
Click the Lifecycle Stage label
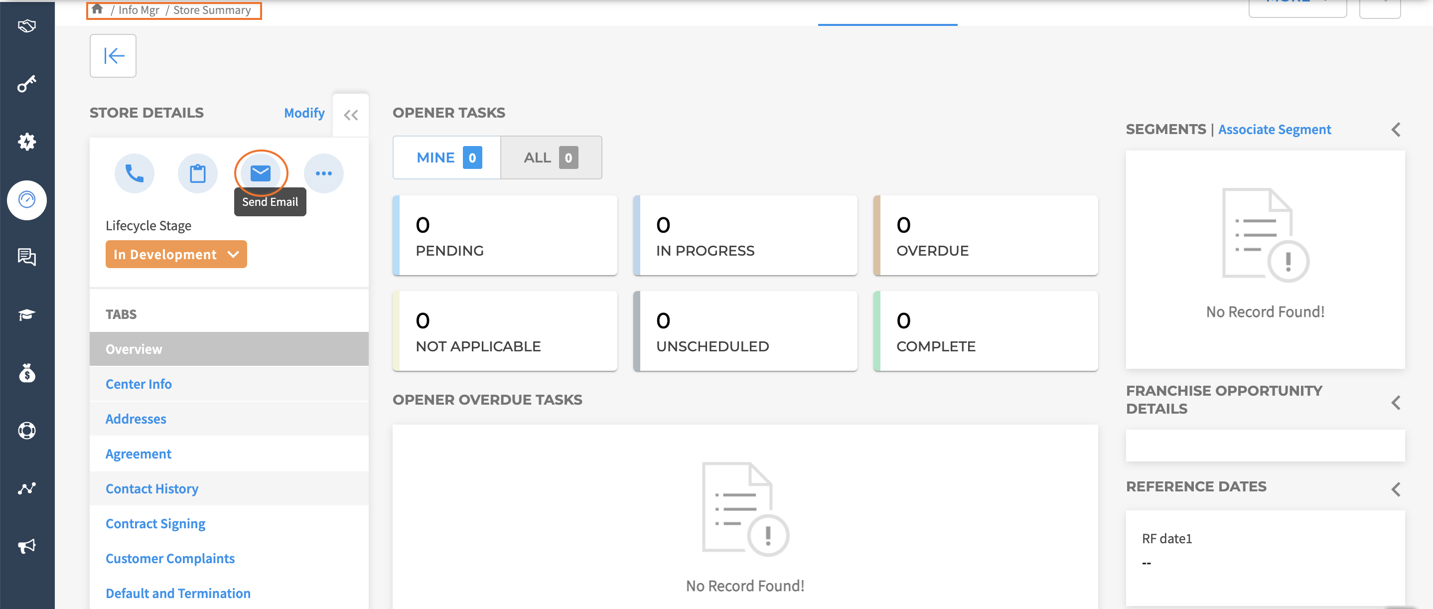pyautogui.click(x=148, y=226)
